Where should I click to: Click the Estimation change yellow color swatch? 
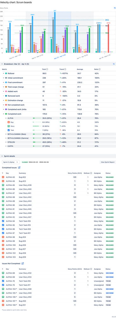(x=6, y=100)
